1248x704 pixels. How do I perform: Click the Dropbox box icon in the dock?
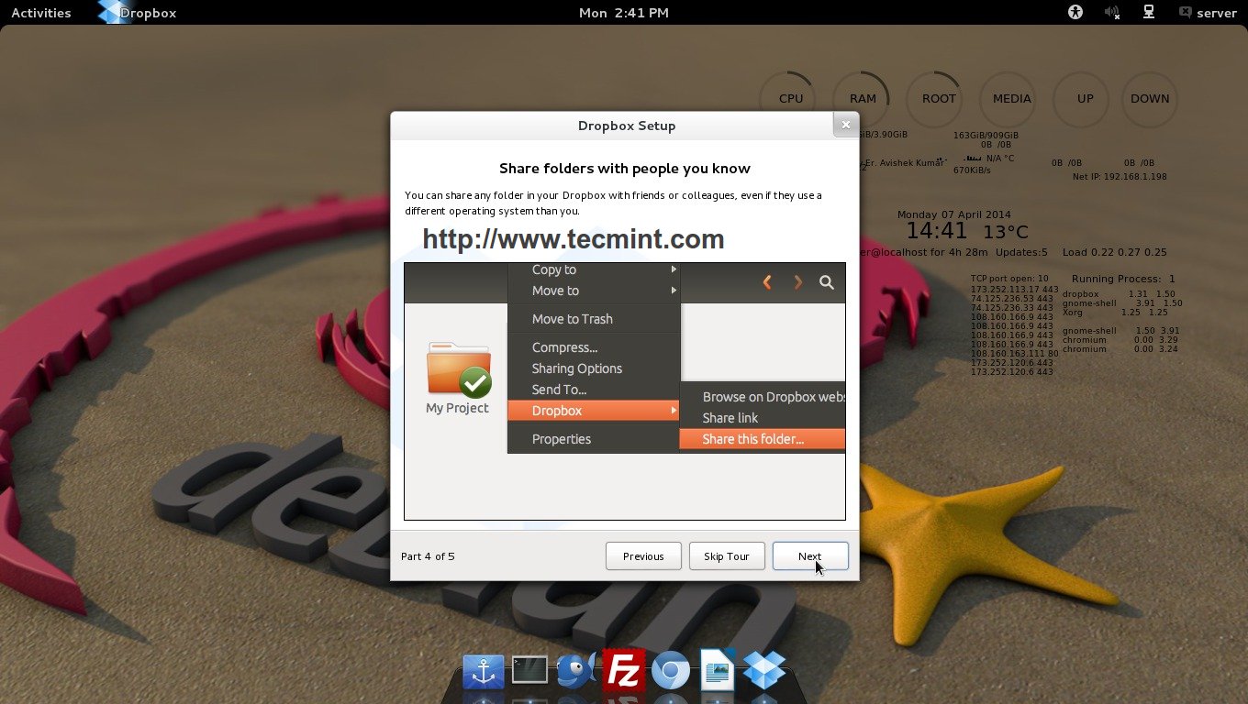tap(764, 670)
